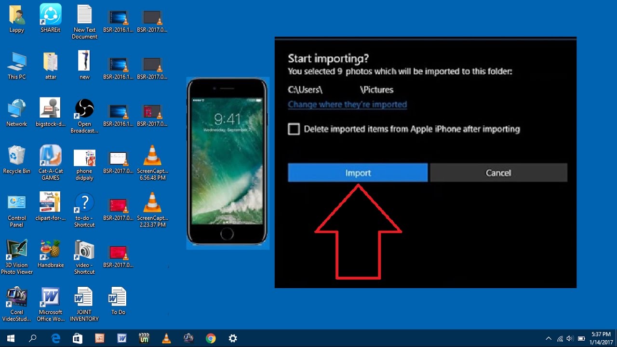The height and width of the screenshot is (347, 617).
Task: Open the Windows Store taskbar icon
Action: [x=78, y=338]
